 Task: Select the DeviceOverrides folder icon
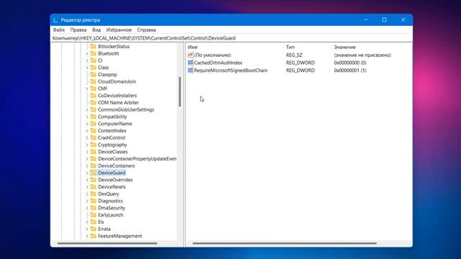tap(94, 180)
